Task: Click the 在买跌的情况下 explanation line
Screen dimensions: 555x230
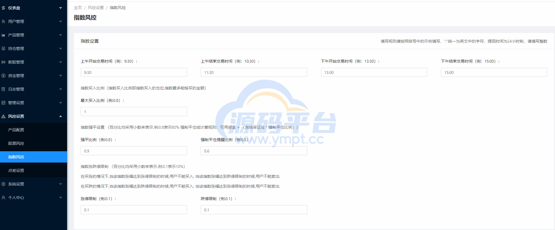Action: 181,186
